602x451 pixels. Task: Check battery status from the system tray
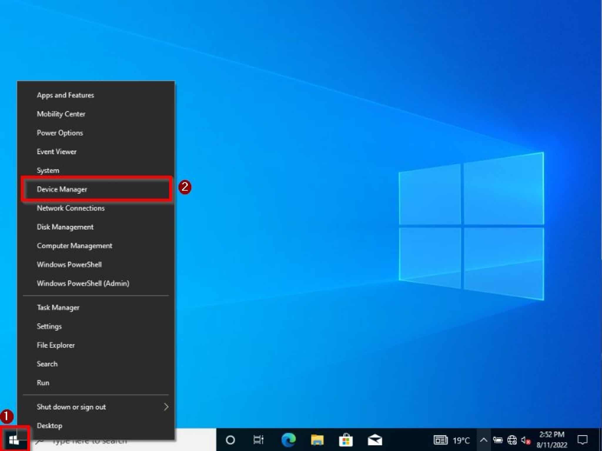point(498,440)
